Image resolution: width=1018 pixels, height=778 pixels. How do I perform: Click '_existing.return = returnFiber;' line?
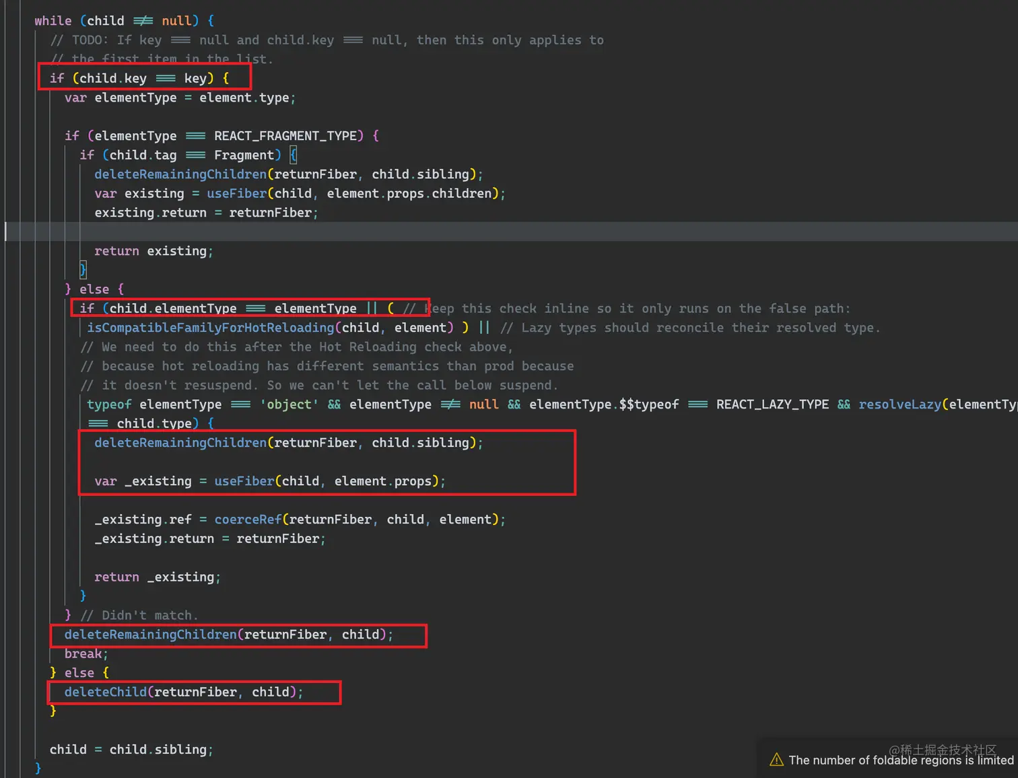[210, 539]
